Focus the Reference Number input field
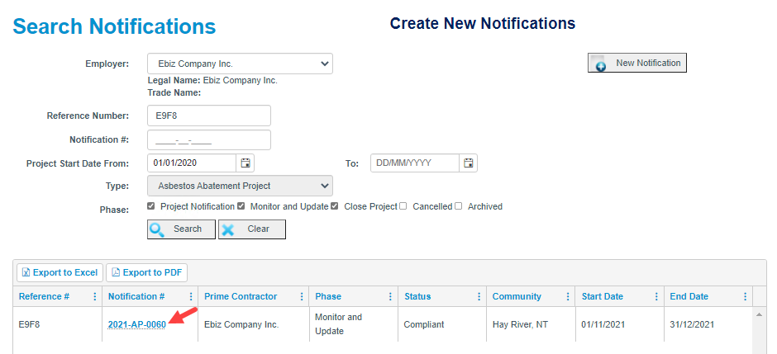This screenshot has height=354, width=777. pos(209,116)
